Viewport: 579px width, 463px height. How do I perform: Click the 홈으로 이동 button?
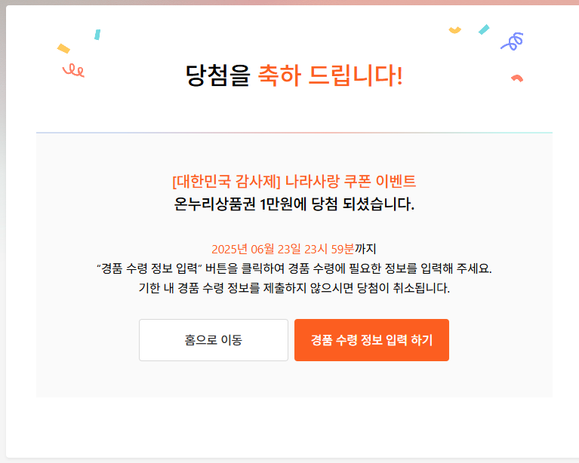(214, 340)
